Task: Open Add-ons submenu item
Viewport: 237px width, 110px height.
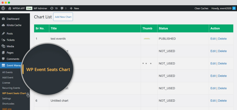Action: click(x=7, y=109)
